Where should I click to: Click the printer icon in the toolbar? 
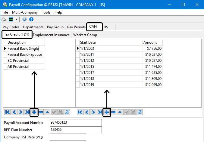4,19
